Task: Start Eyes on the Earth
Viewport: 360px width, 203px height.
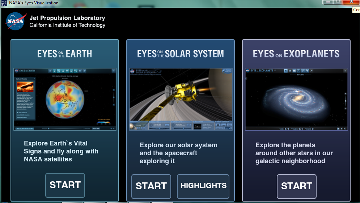Action: [x=65, y=185]
